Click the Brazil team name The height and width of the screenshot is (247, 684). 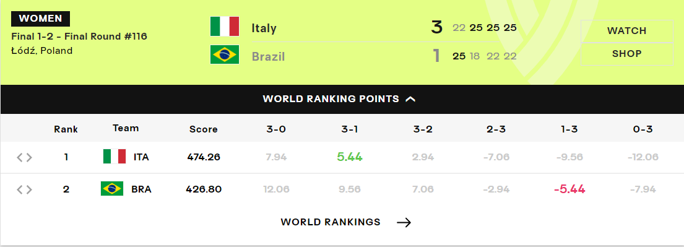click(268, 57)
